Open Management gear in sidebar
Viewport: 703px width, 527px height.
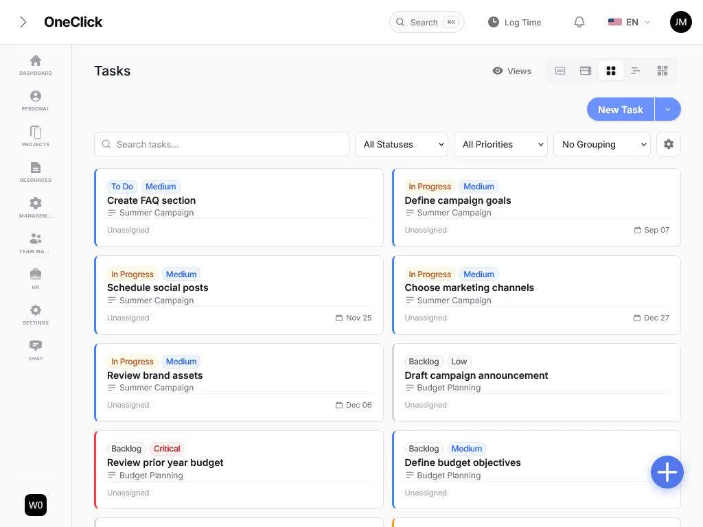[36, 208]
